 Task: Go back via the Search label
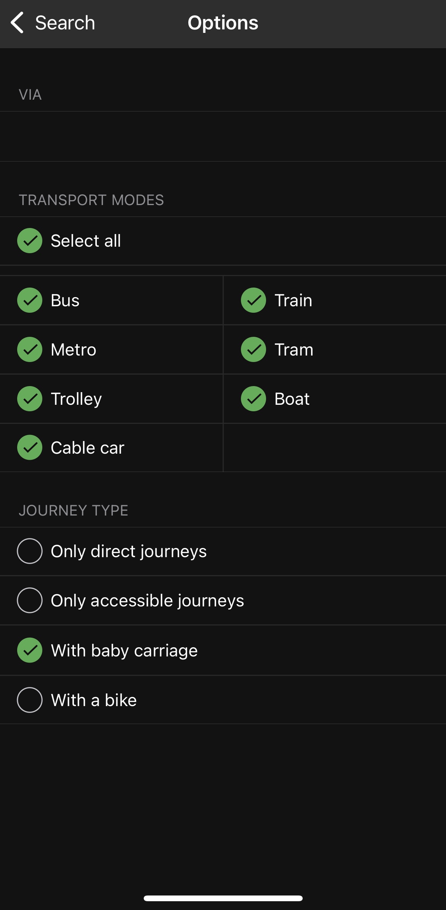pos(65,23)
